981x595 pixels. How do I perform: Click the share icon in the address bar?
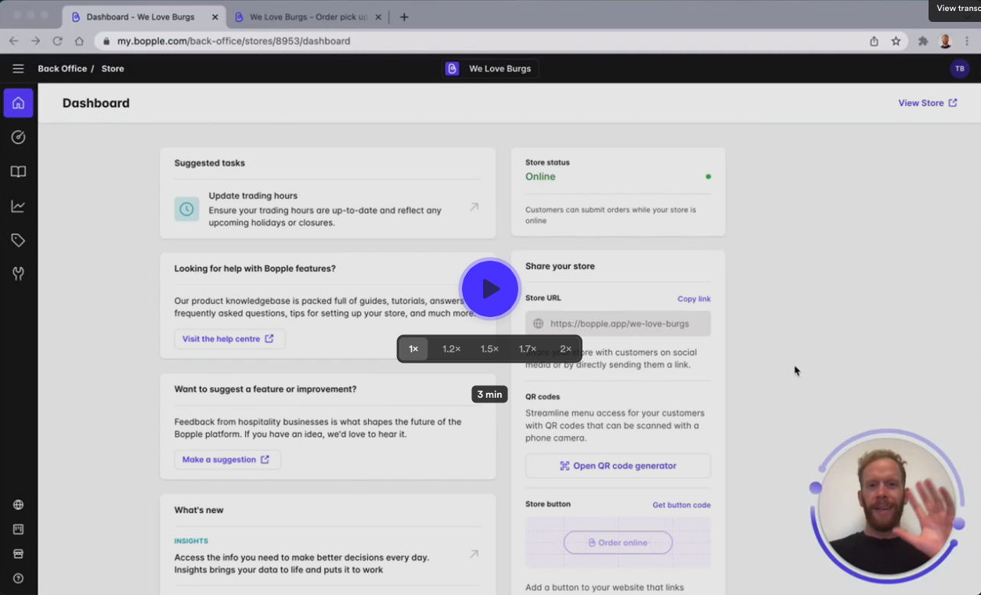click(874, 41)
